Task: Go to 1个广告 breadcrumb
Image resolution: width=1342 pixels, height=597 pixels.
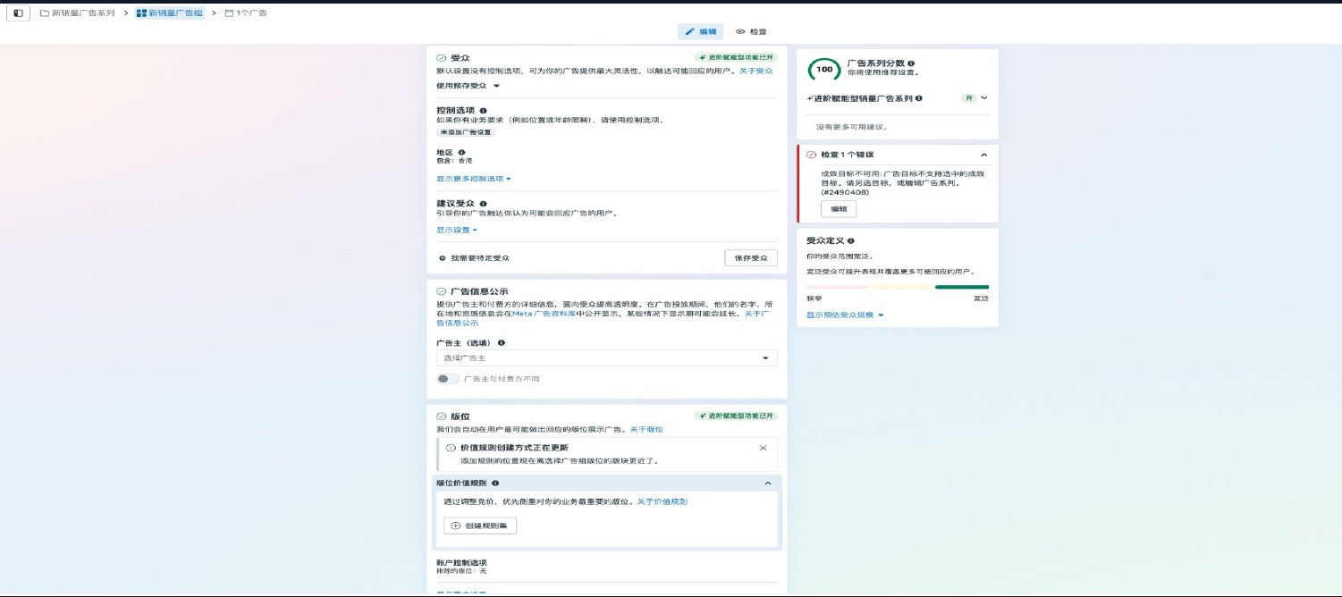Action: [246, 13]
